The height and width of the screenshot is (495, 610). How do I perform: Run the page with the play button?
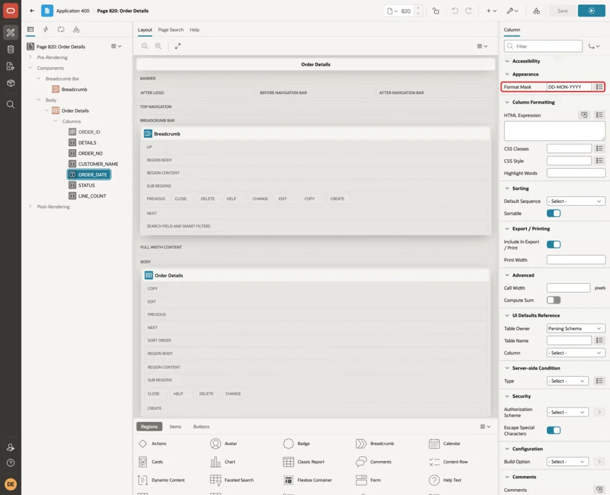pos(591,11)
